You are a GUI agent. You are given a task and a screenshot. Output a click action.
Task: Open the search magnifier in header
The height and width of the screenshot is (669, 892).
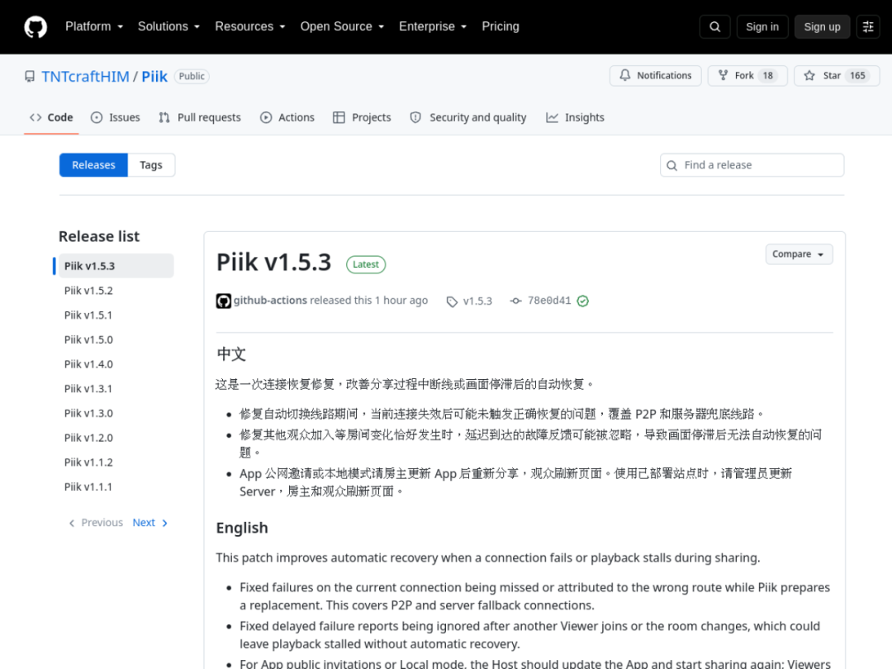click(715, 26)
